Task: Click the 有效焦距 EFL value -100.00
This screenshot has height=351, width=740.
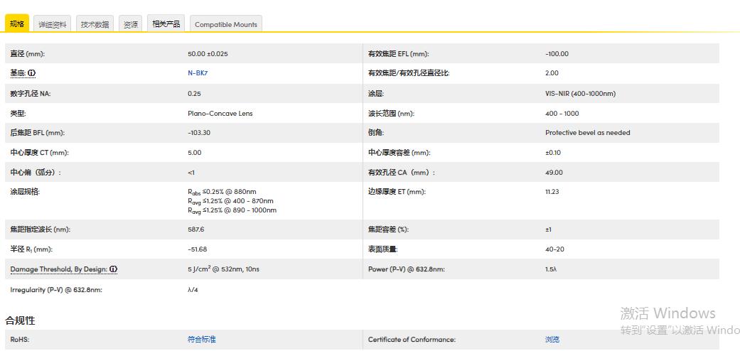Action: point(557,54)
